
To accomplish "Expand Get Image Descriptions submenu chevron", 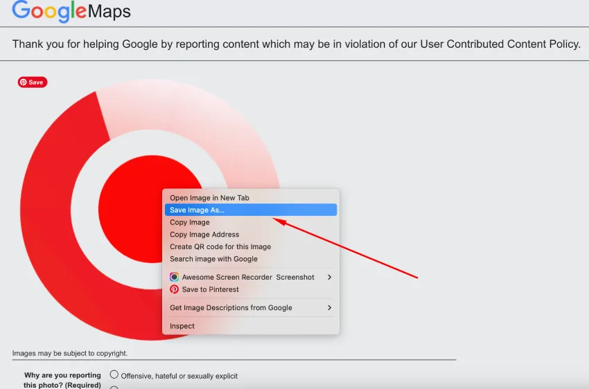I will (x=329, y=307).
